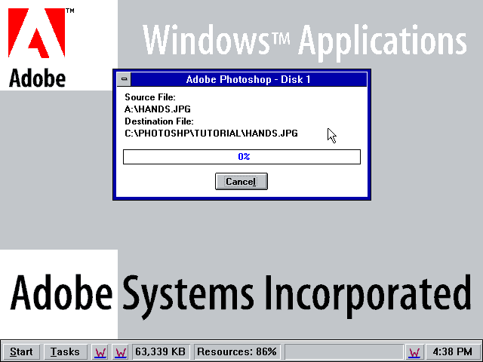Click the second W icon before memory display
Screen dimensions: 483x362
point(120,351)
